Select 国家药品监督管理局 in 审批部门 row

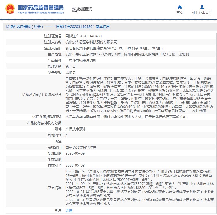pos(81,147)
